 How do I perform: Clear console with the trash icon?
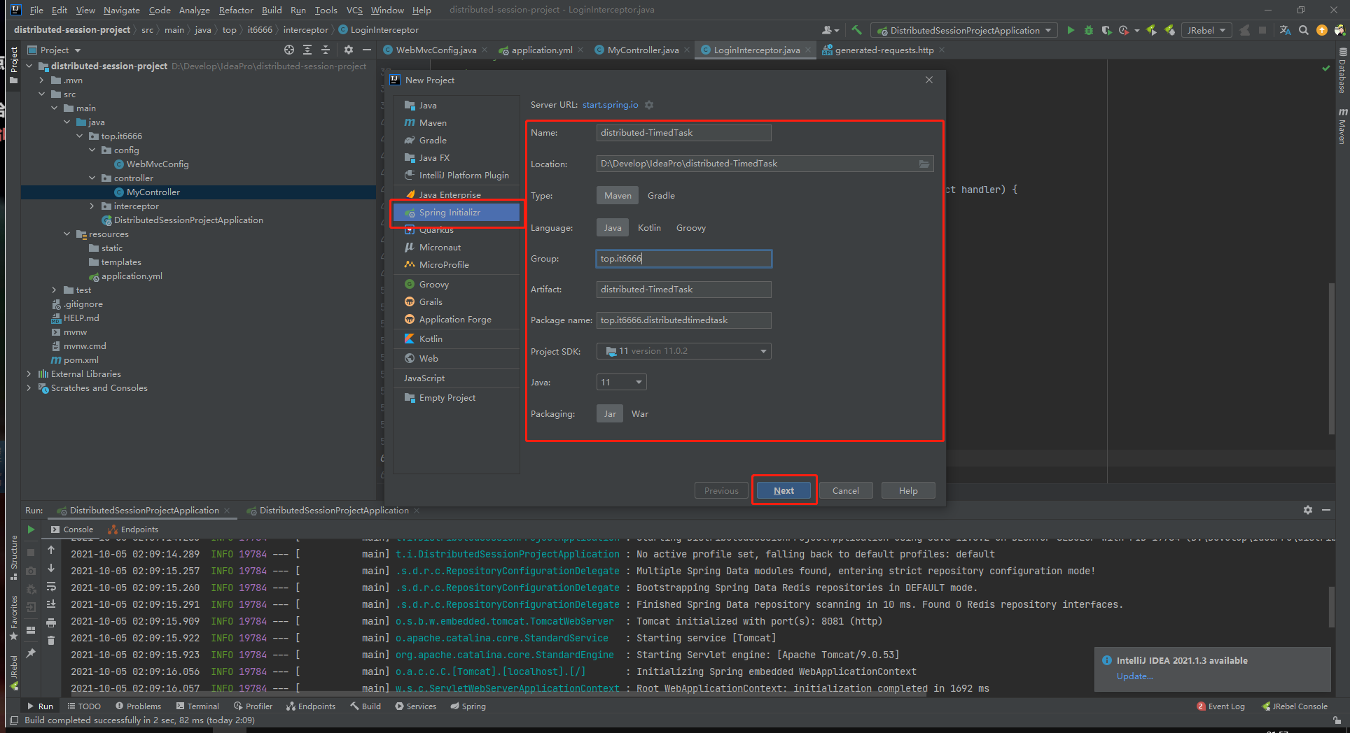[51, 640]
